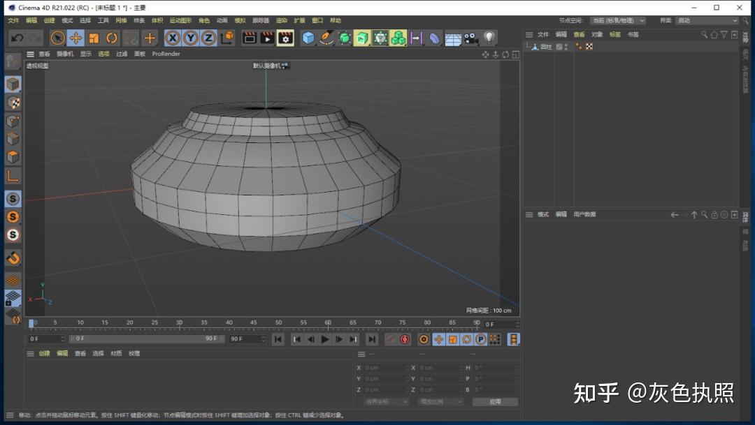Toggle the Y-axis lock
Screen dimensions: 755x425
coord(190,38)
